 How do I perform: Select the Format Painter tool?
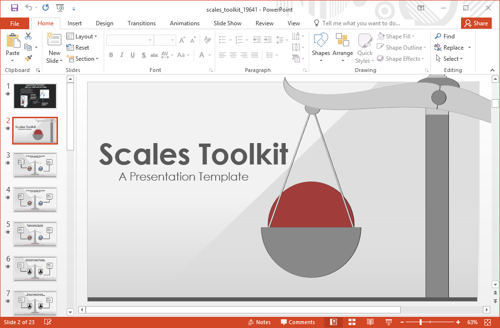tap(29, 58)
